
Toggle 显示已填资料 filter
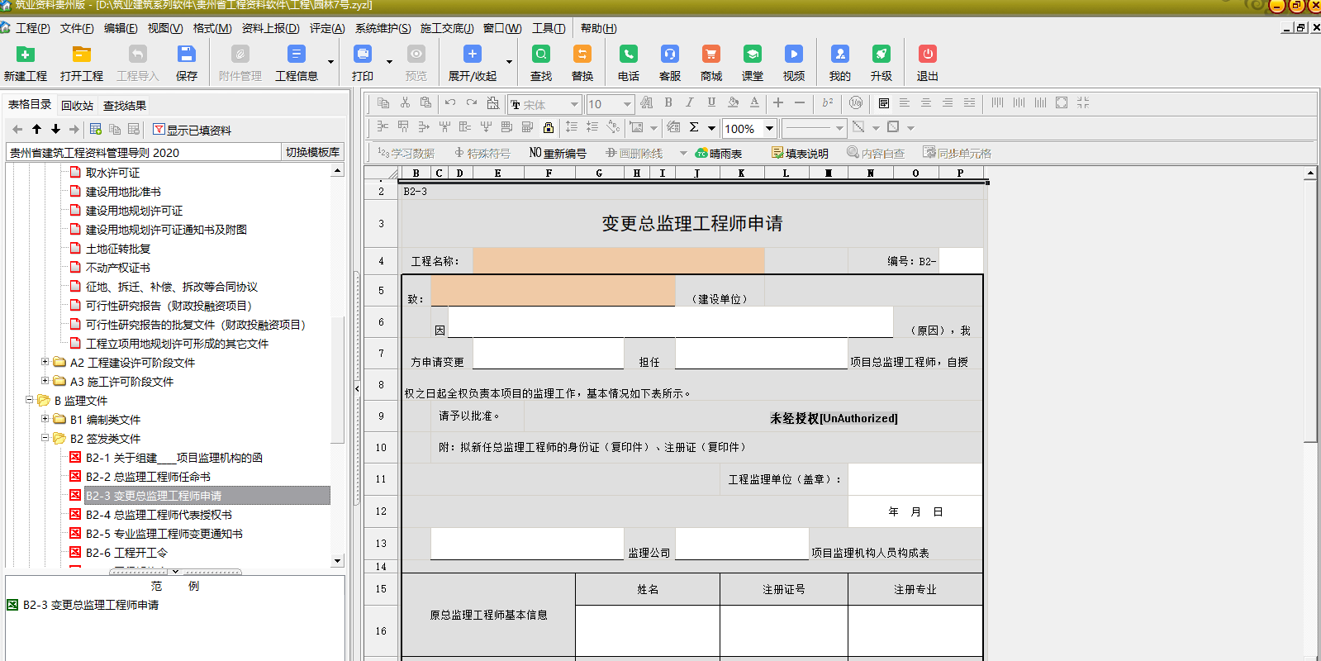pyautogui.click(x=192, y=130)
